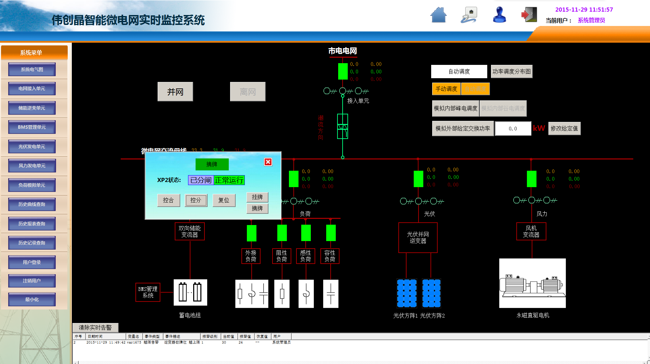Click 挂牌 button in dialog
This screenshot has width=650, height=364.
coord(257,197)
